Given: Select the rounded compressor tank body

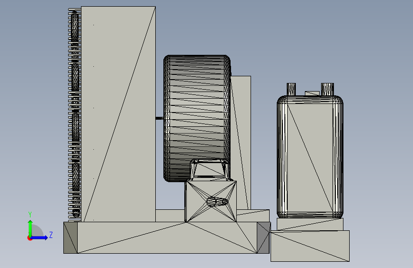Looking at the screenshot, I should coord(310,157).
